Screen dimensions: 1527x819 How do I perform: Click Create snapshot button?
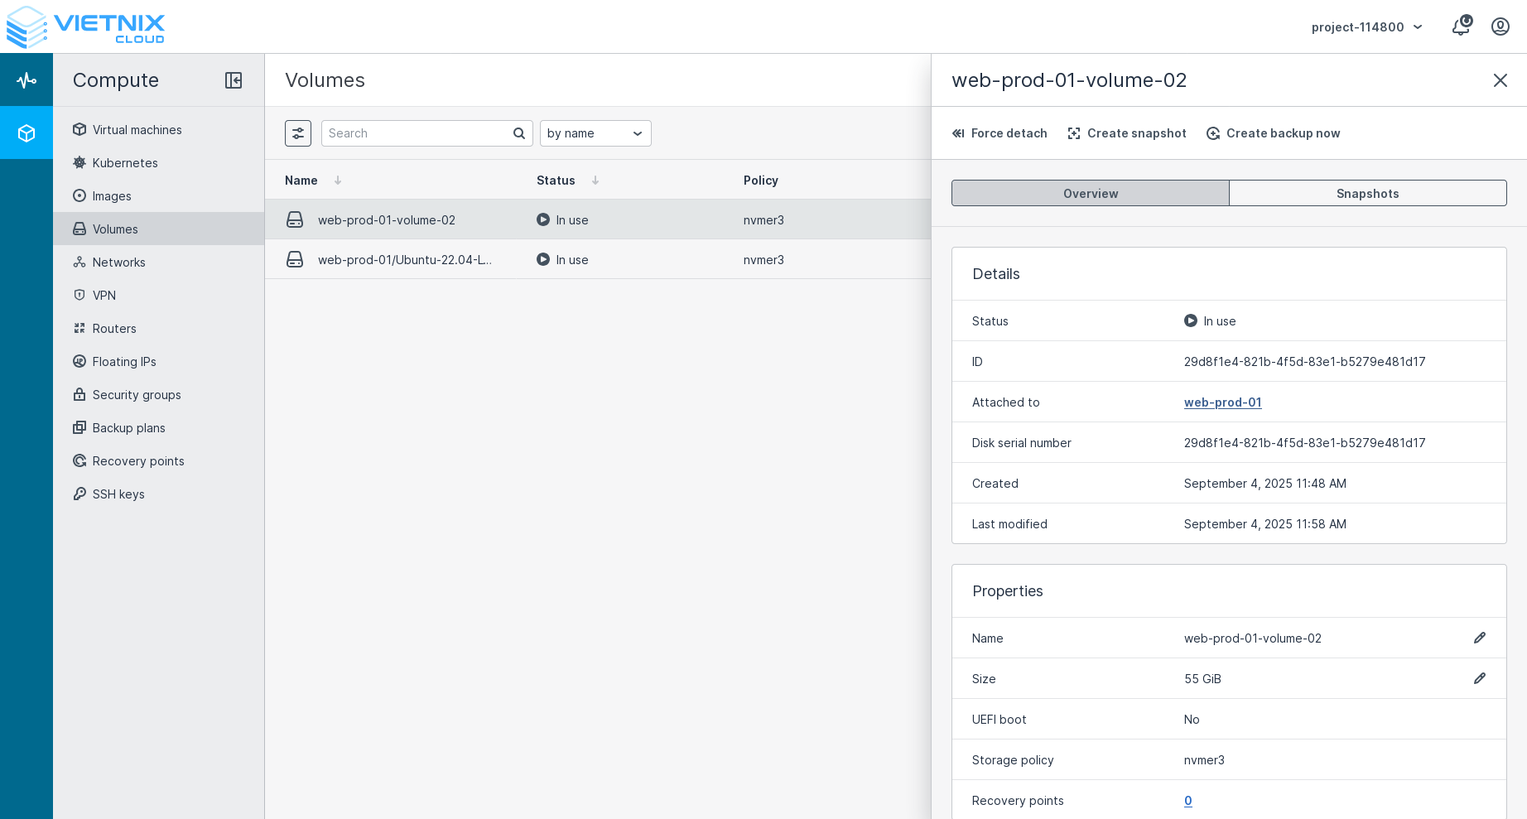pyautogui.click(x=1127, y=133)
